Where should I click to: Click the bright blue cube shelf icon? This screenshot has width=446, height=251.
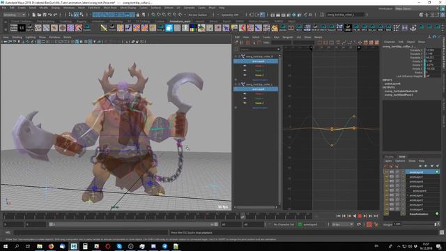point(169,28)
